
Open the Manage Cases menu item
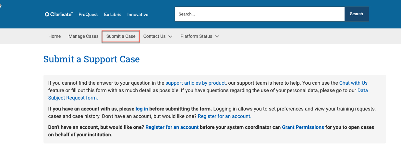pos(83,36)
